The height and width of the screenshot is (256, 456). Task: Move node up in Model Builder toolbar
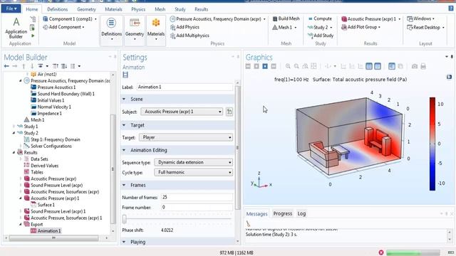pyautogui.click(x=24, y=66)
